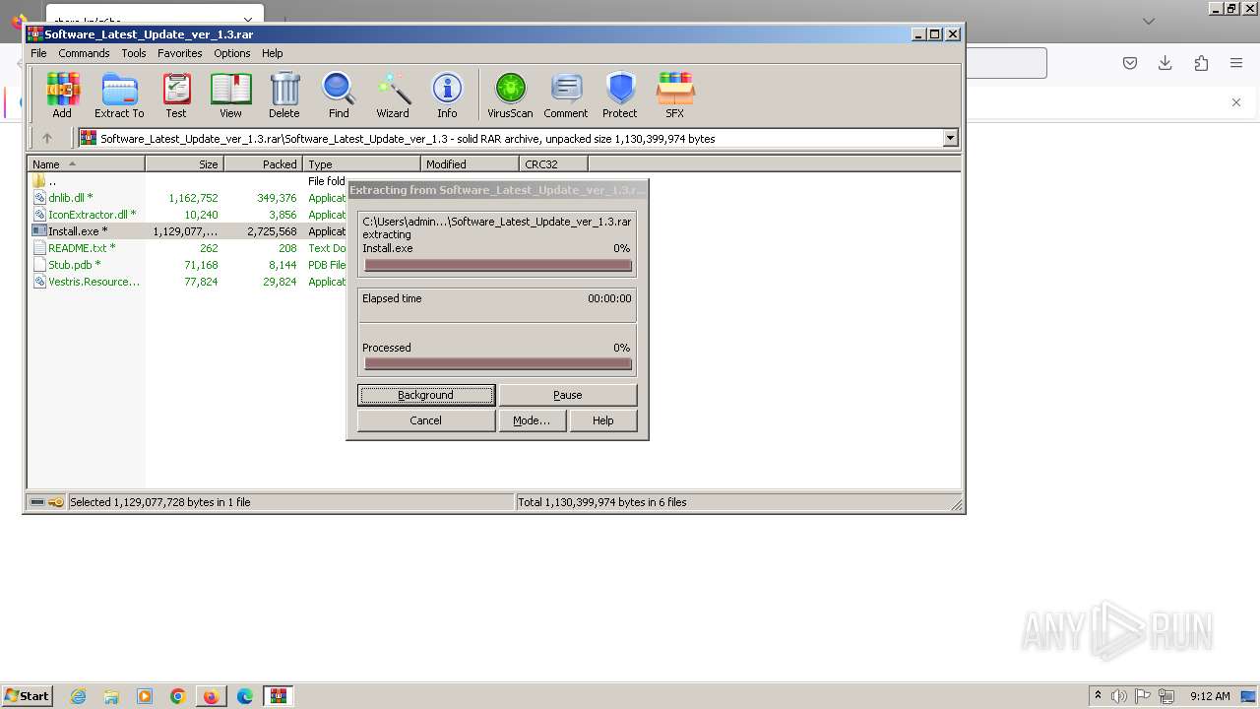Run the Test archive tool
1260x709 pixels.
(x=176, y=96)
